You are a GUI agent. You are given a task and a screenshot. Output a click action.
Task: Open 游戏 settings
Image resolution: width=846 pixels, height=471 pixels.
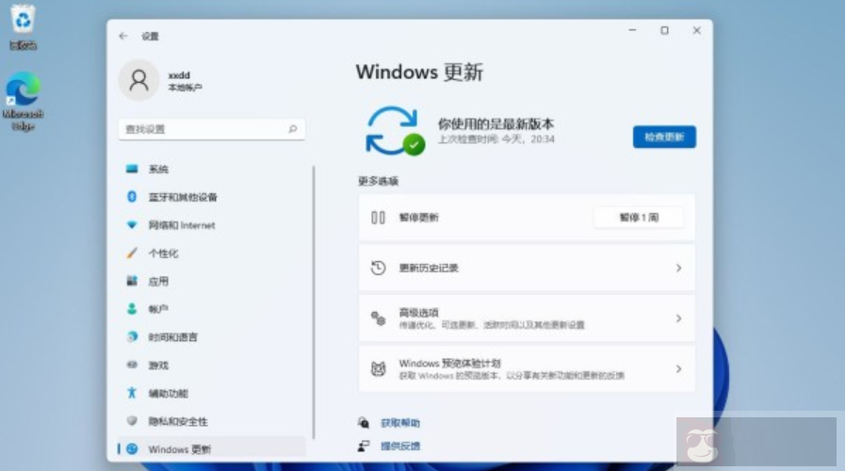[x=210, y=365]
